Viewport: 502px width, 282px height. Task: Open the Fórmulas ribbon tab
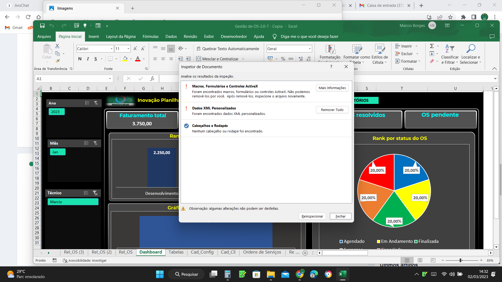coord(151,37)
